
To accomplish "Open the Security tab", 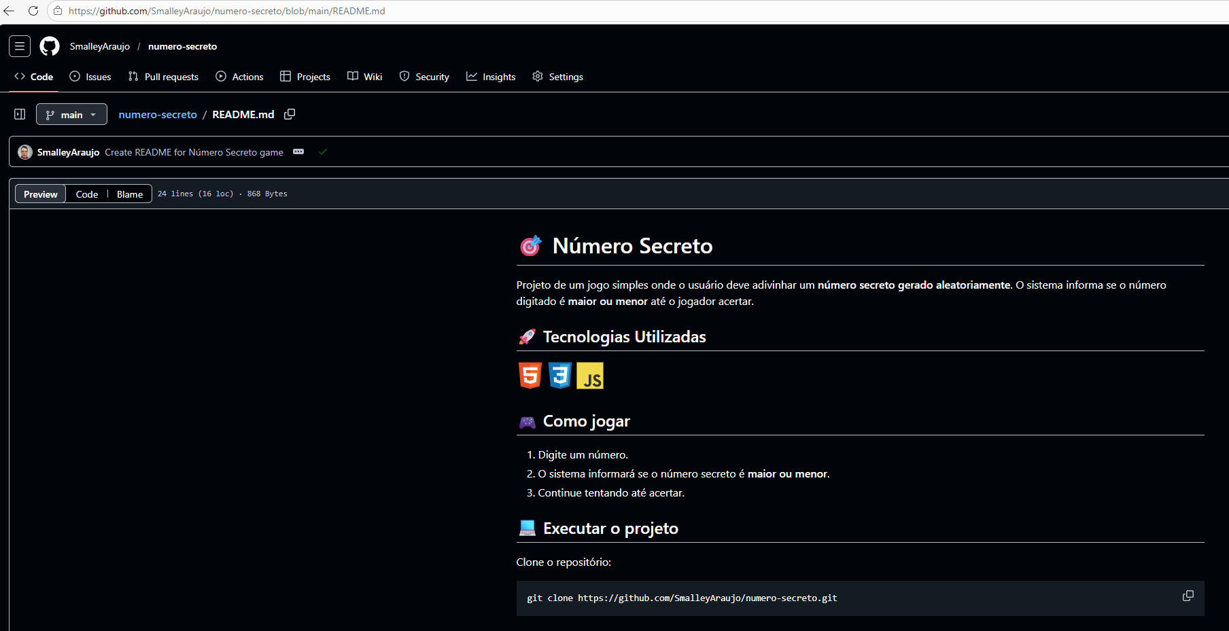I will pos(424,77).
